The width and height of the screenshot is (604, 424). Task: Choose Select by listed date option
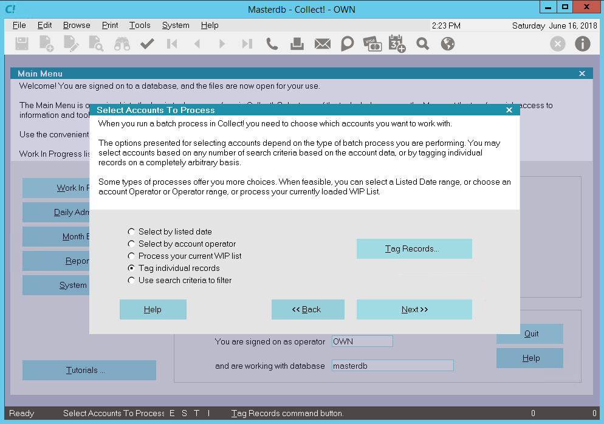click(170, 231)
